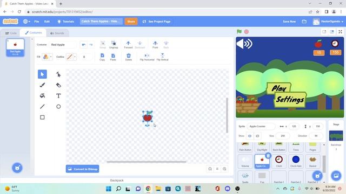Select the Eraser tool

58,85
